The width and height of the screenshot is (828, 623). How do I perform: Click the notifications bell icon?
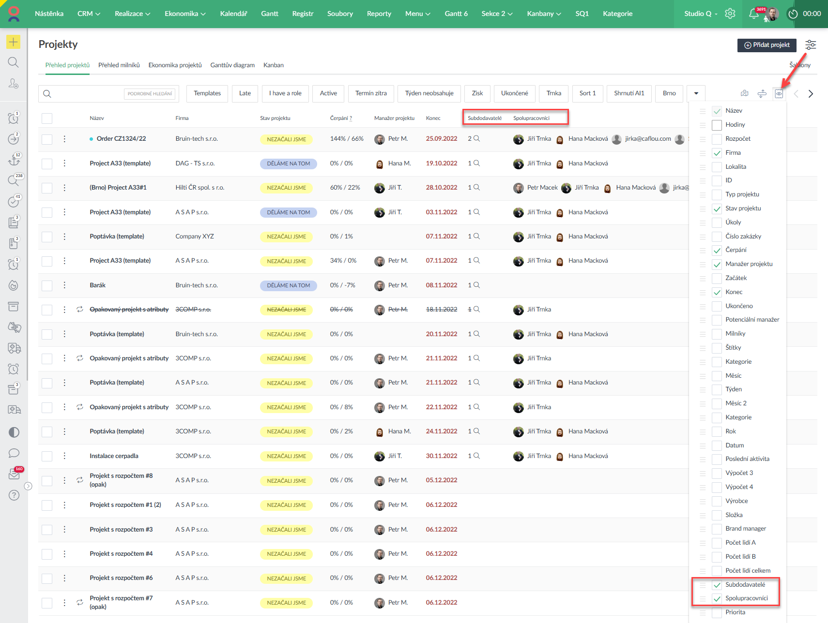pos(753,14)
